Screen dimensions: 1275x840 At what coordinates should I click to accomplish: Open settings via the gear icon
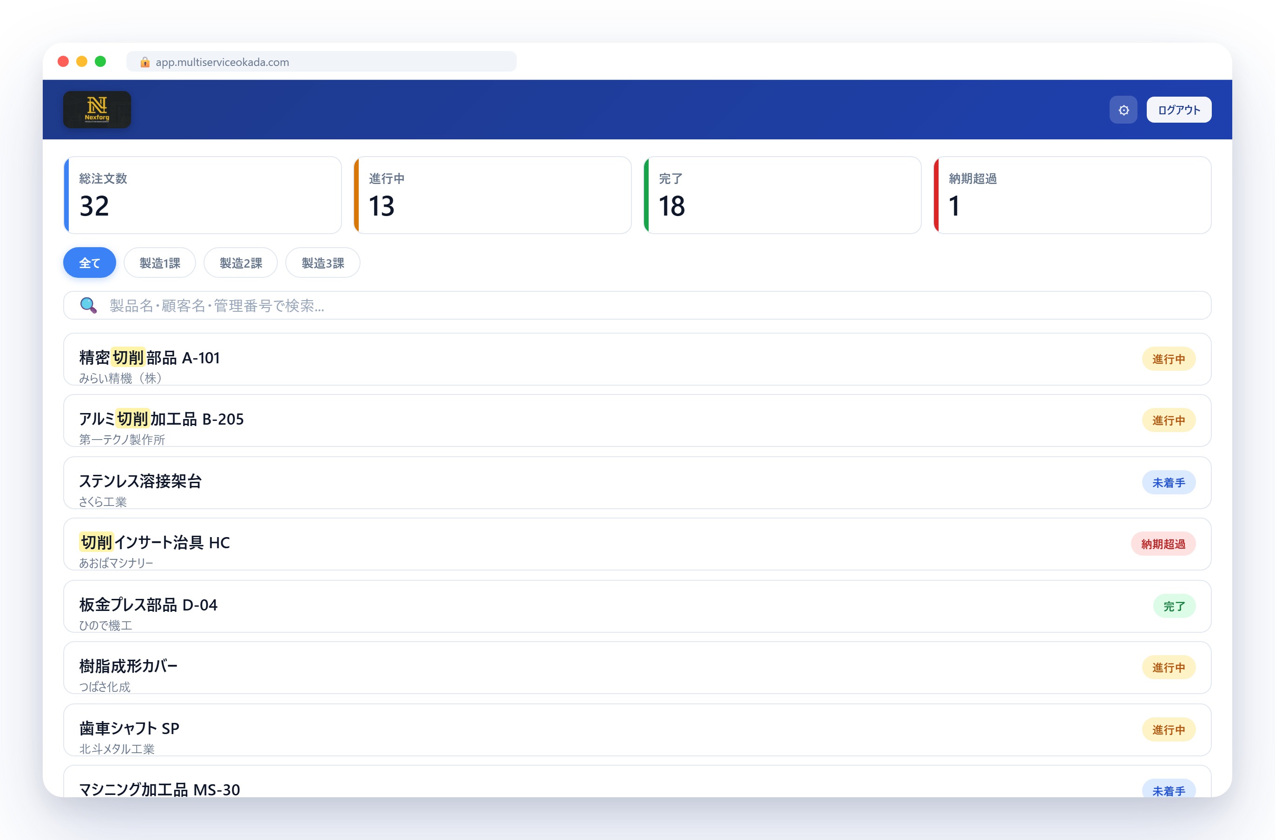coord(1124,110)
